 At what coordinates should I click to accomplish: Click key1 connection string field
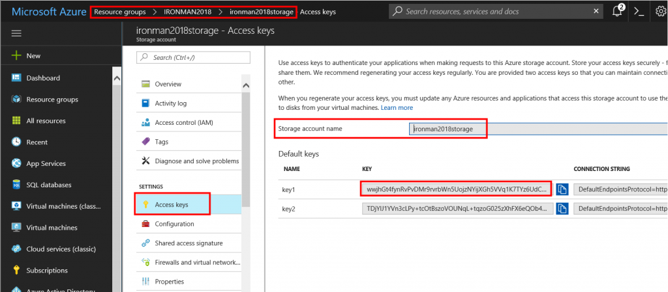[621, 189]
